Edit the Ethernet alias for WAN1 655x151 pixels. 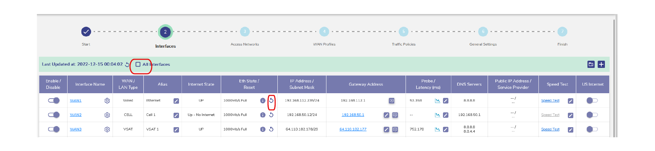point(176,101)
